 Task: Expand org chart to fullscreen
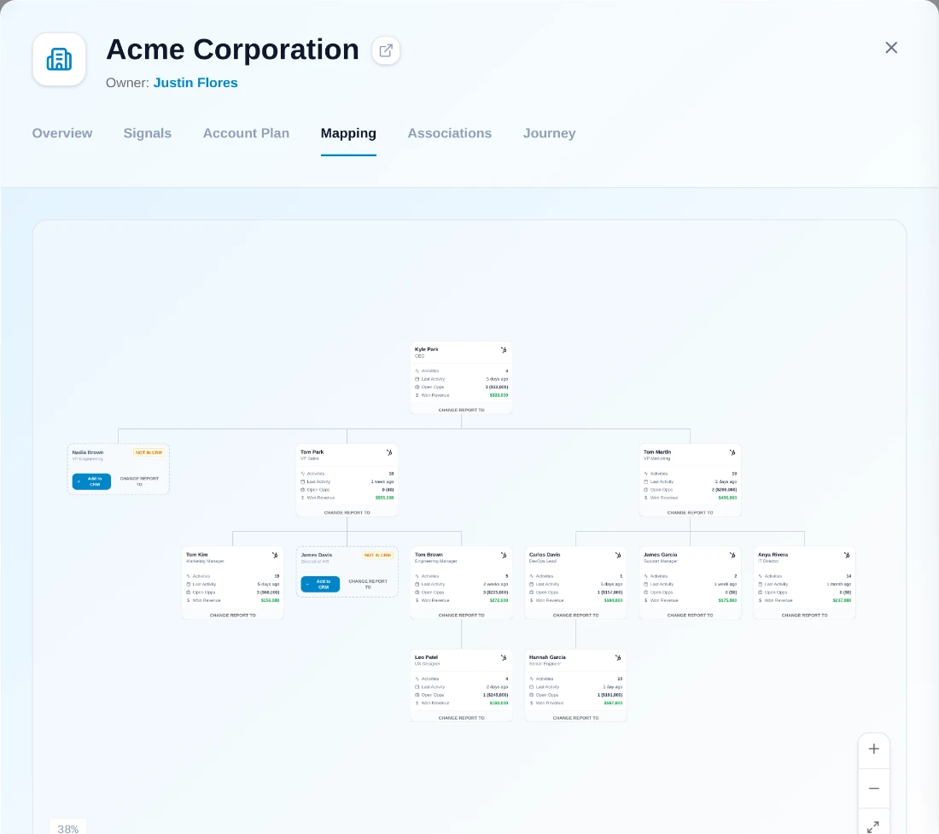(x=874, y=825)
